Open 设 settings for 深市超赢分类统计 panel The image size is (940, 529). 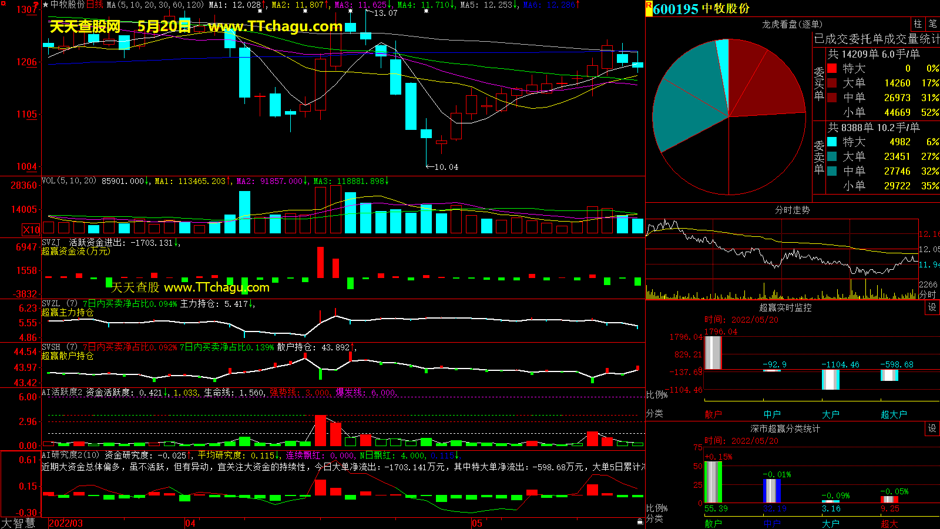(x=932, y=428)
